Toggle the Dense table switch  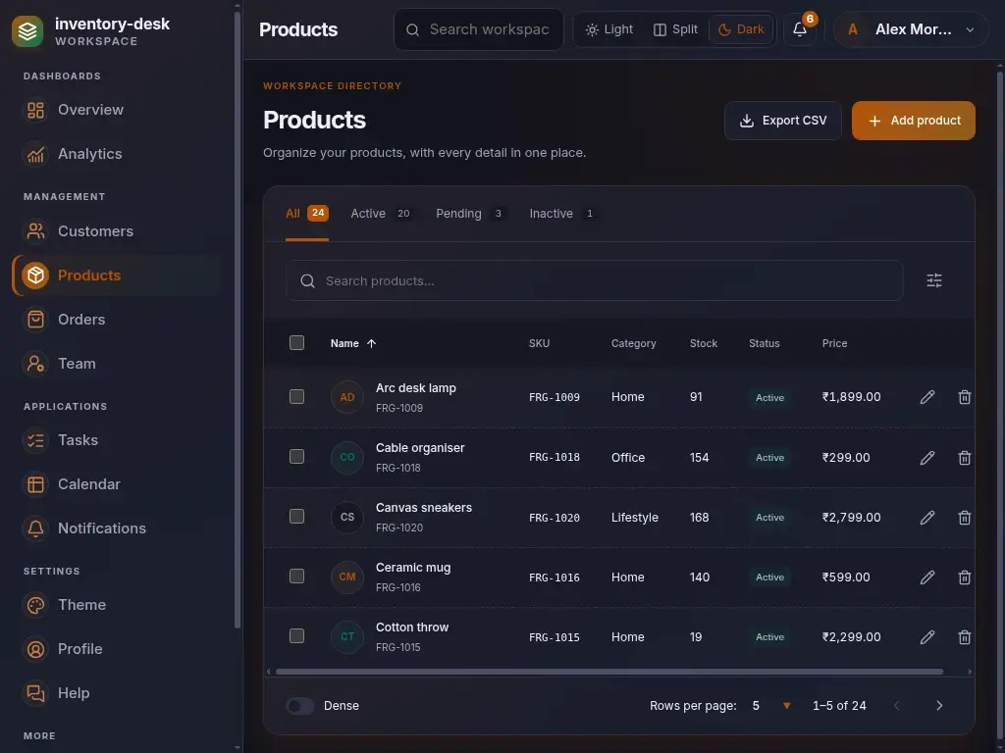(x=300, y=706)
